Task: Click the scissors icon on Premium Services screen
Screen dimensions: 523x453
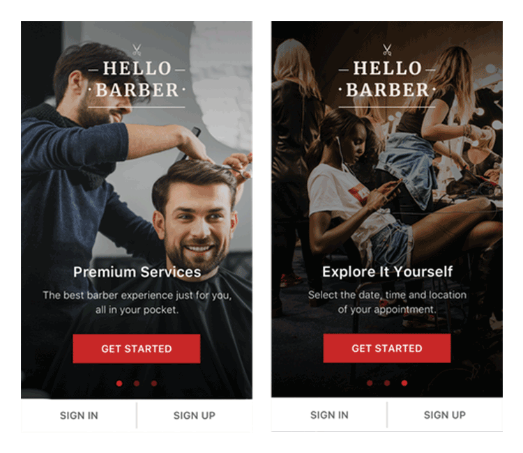Action: [137, 50]
